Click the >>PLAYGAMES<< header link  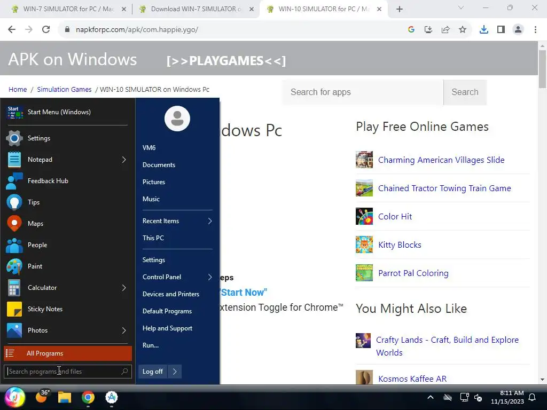click(x=226, y=61)
